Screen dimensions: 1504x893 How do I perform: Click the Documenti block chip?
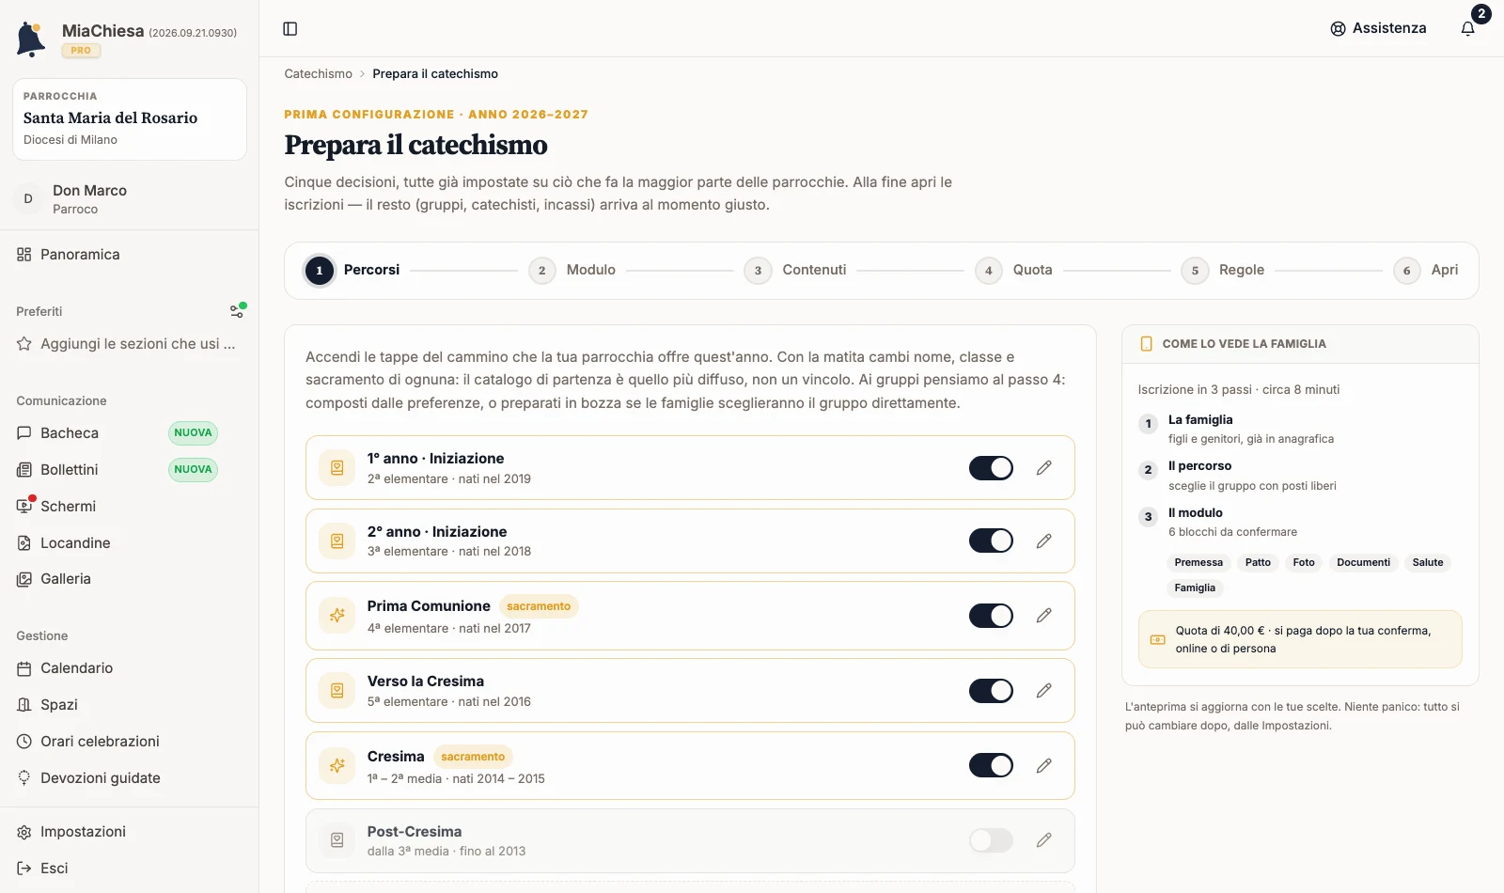click(1363, 563)
